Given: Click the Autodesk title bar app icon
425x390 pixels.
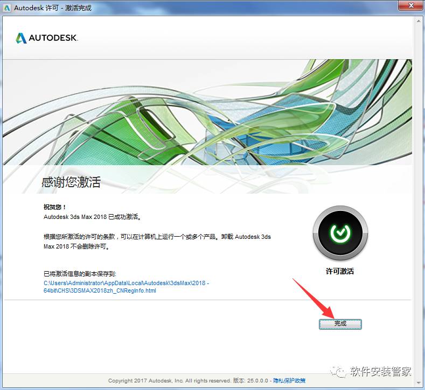Looking at the screenshot, I should click(x=7, y=8).
